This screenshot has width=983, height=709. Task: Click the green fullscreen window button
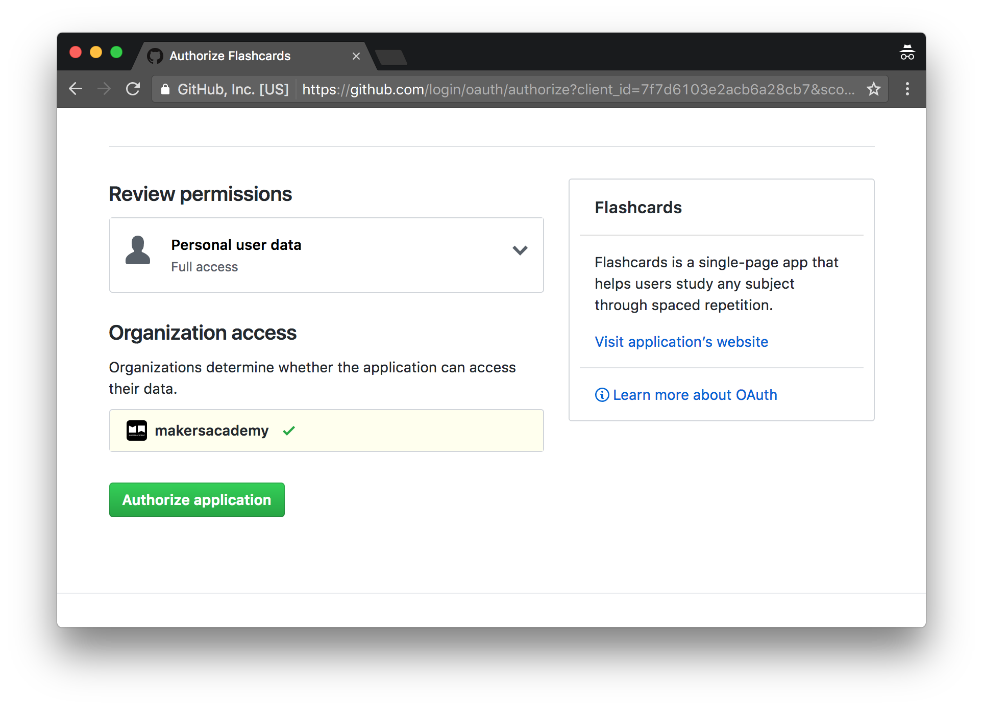click(116, 52)
